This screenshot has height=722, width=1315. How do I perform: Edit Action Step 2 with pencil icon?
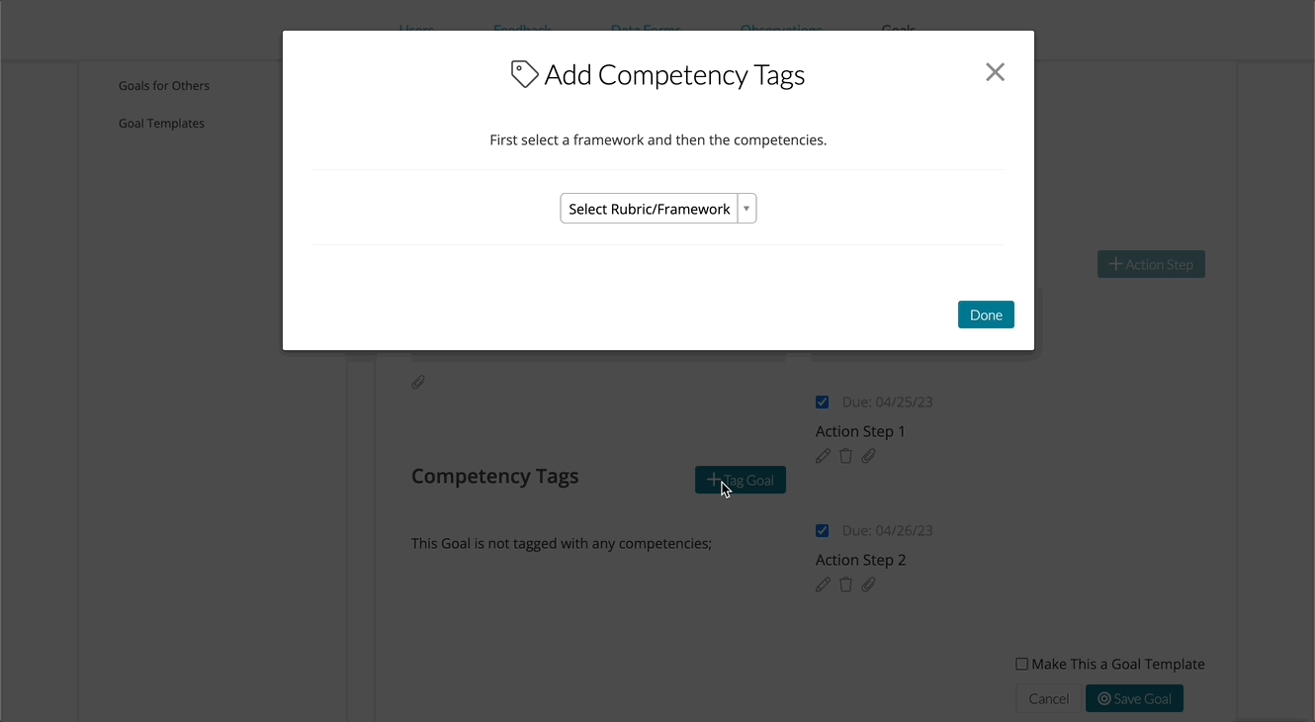pos(823,585)
